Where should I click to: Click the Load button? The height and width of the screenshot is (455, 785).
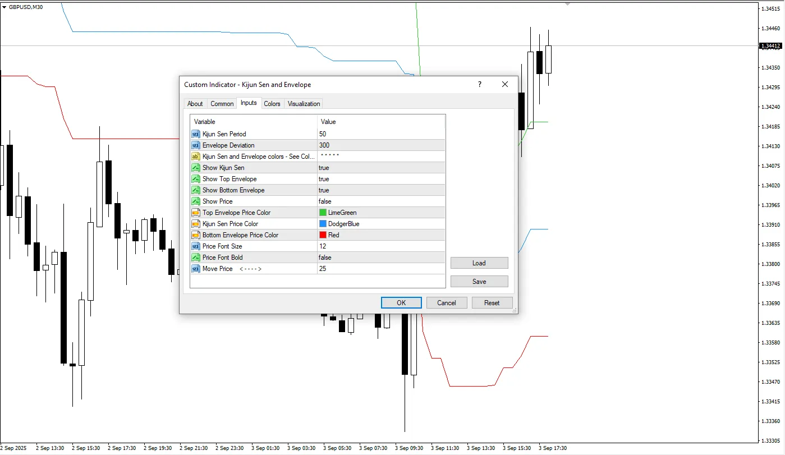(479, 263)
